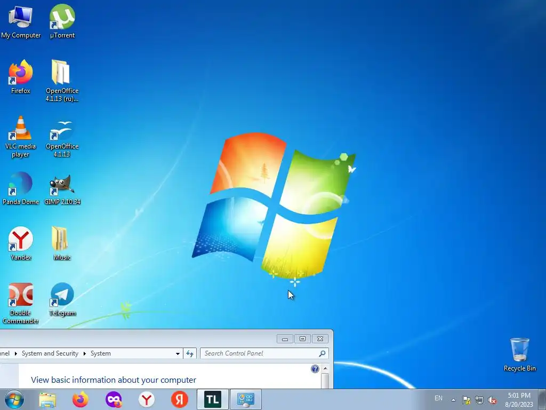Click the EN language indicator

pos(438,398)
